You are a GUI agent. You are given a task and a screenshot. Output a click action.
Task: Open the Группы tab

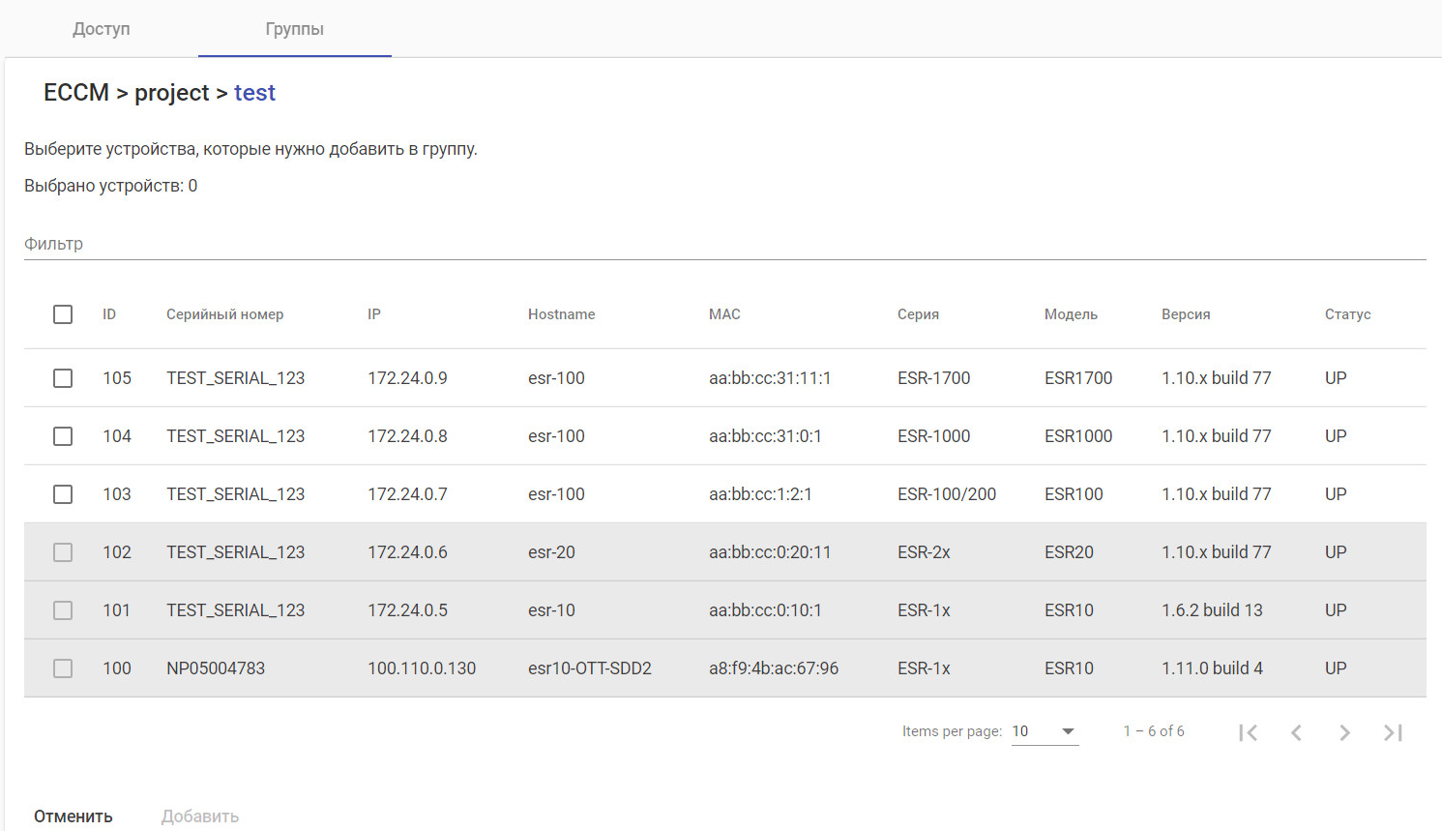pyautogui.click(x=295, y=29)
